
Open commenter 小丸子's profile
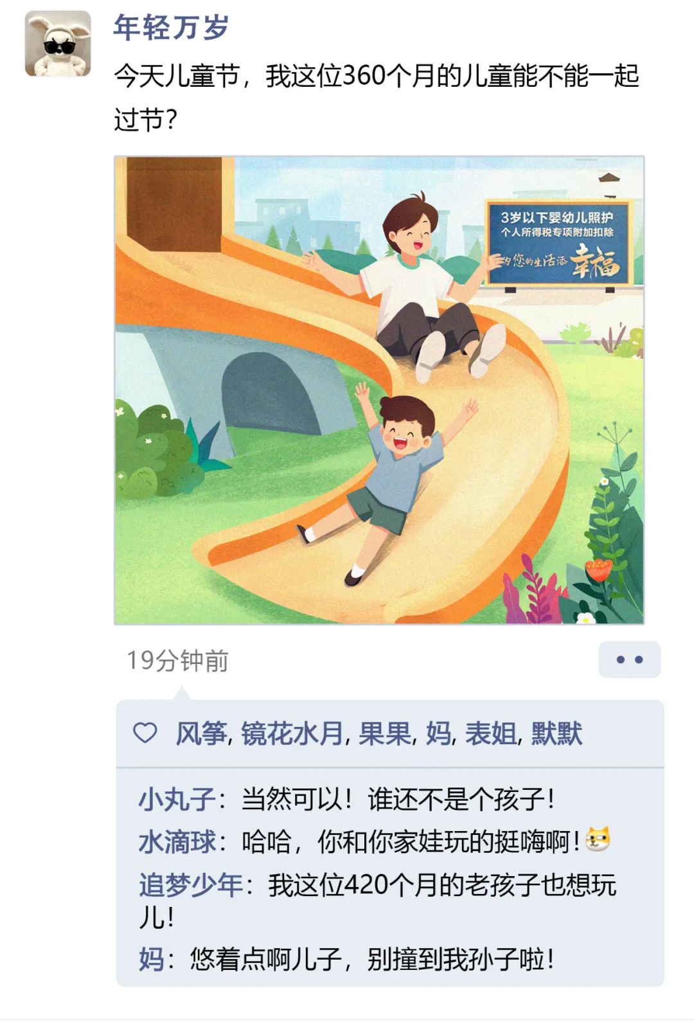click(x=177, y=800)
